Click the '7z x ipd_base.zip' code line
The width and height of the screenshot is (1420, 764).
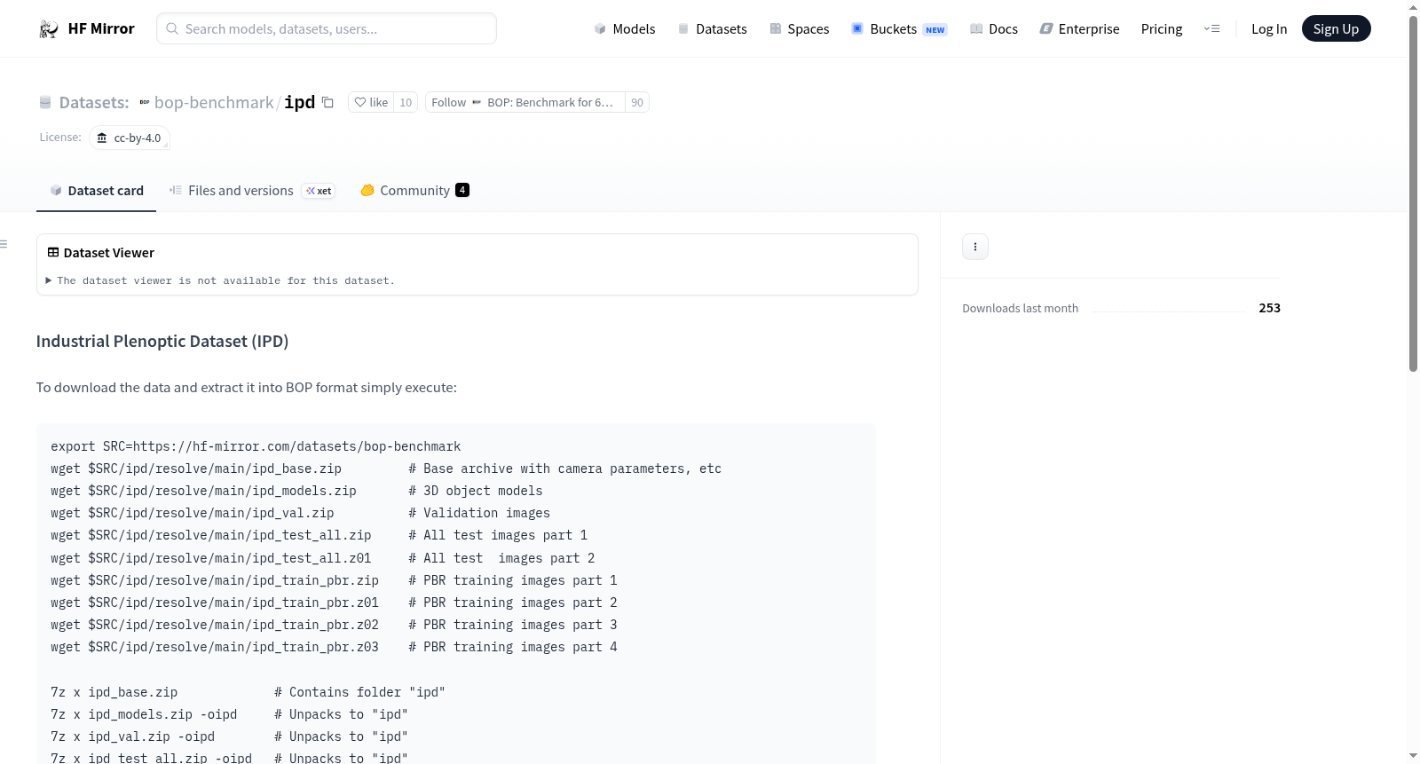[248, 692]
